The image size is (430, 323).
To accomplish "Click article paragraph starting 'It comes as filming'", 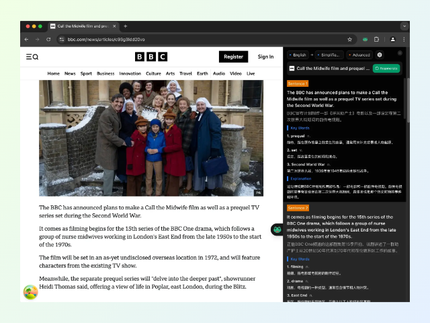I will (150, 236).
